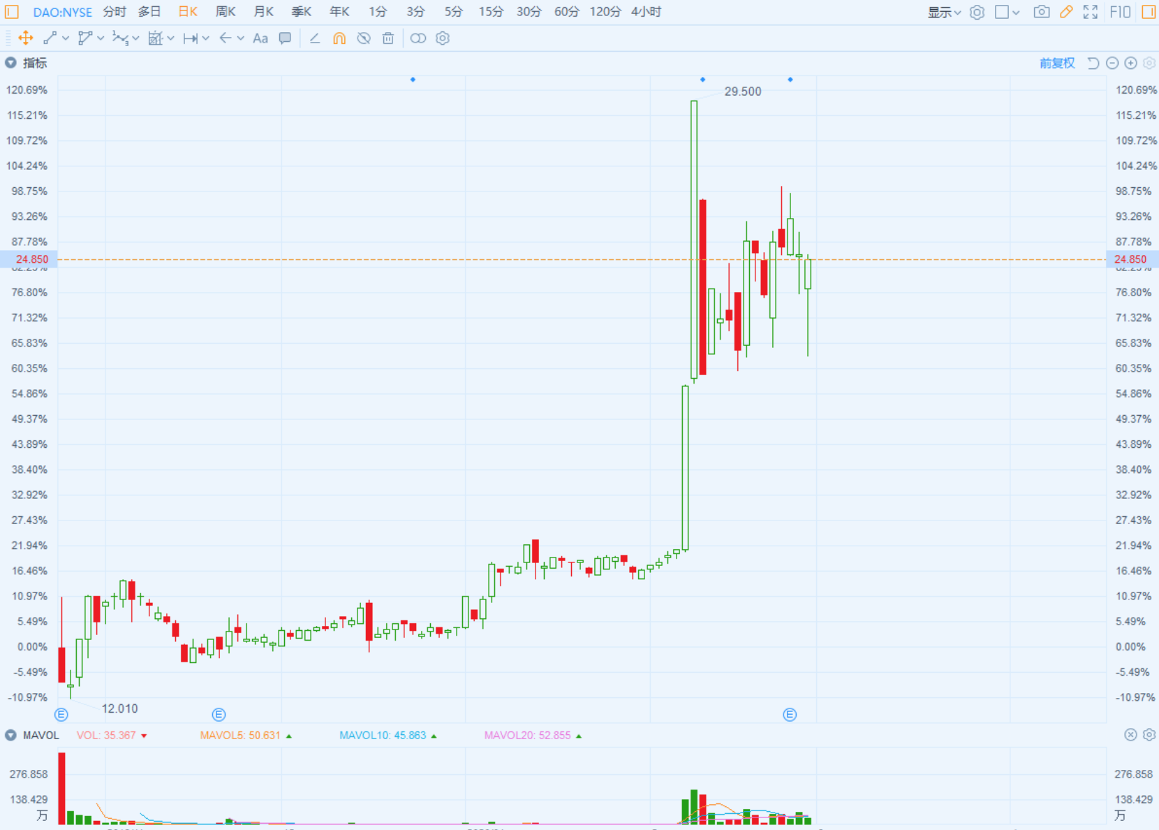Select the text annotation (Aa) tool

click(260, 38)
